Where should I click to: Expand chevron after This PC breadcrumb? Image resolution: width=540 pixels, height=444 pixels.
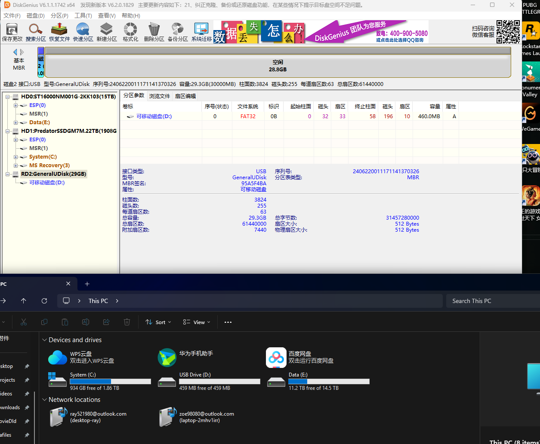(x=117, y=301)
